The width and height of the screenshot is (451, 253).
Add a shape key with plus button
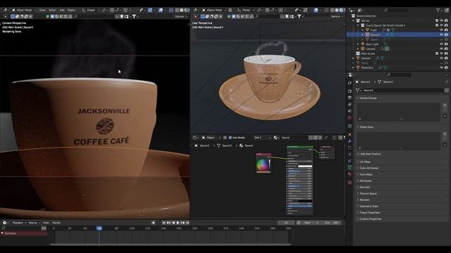(445, 134)
